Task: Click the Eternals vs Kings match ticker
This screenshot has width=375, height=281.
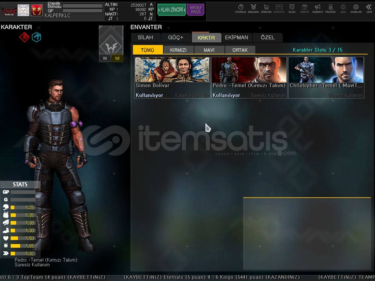Action: [x=212, y=277]
